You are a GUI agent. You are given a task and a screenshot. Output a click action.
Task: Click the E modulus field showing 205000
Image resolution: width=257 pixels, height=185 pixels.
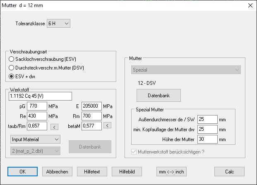(x=91, y=106)
